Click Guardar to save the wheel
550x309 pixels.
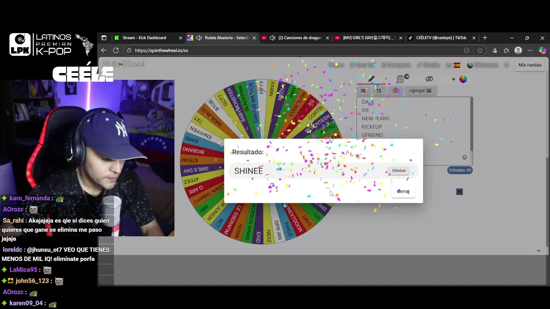pyautogui.click(x=362, y=65)
